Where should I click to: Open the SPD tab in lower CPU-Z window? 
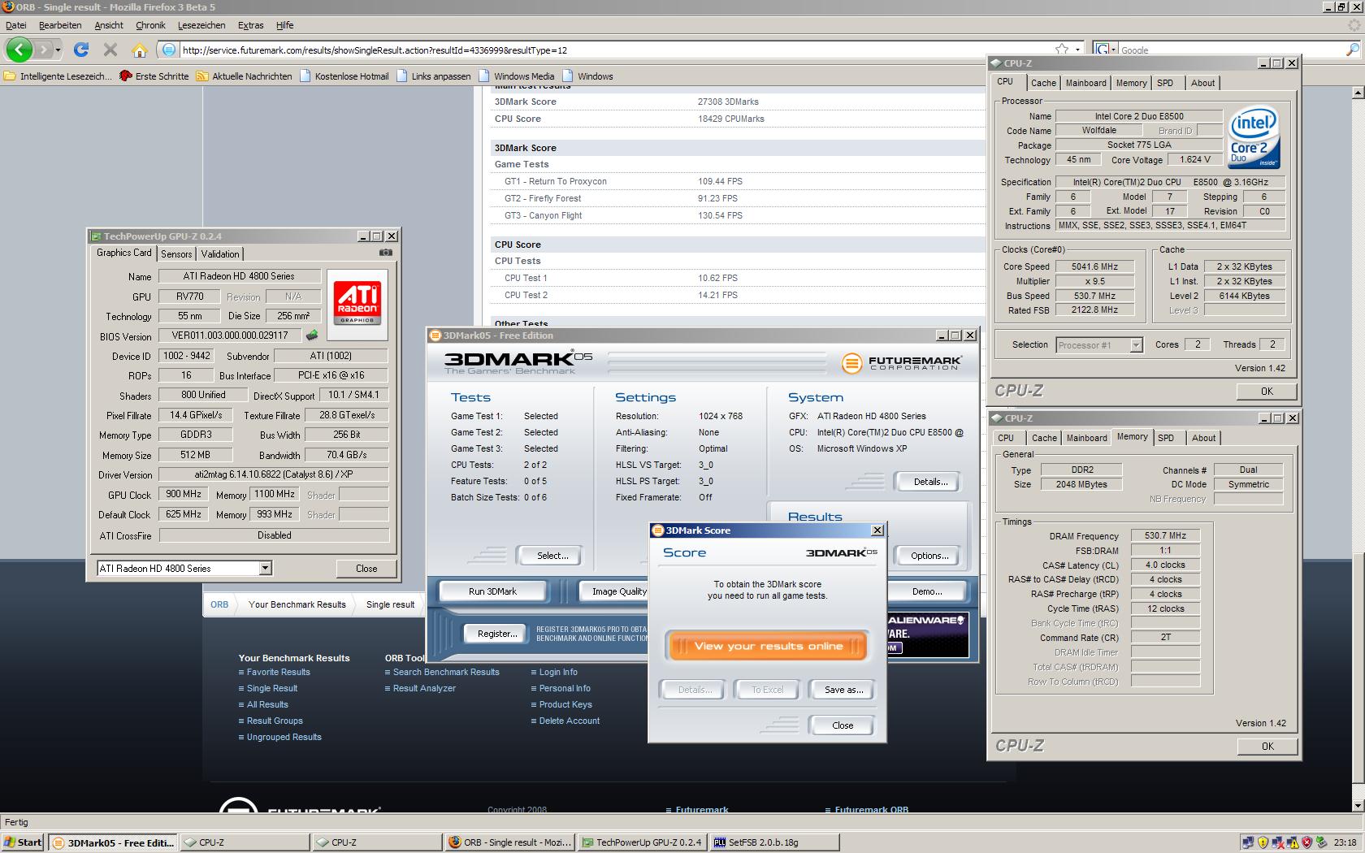(x=1166, y=438)
